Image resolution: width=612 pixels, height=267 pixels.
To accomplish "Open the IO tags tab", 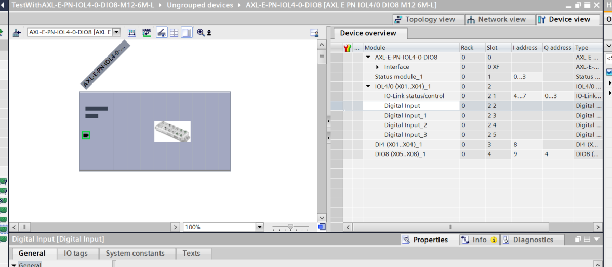I will [75, 254].
